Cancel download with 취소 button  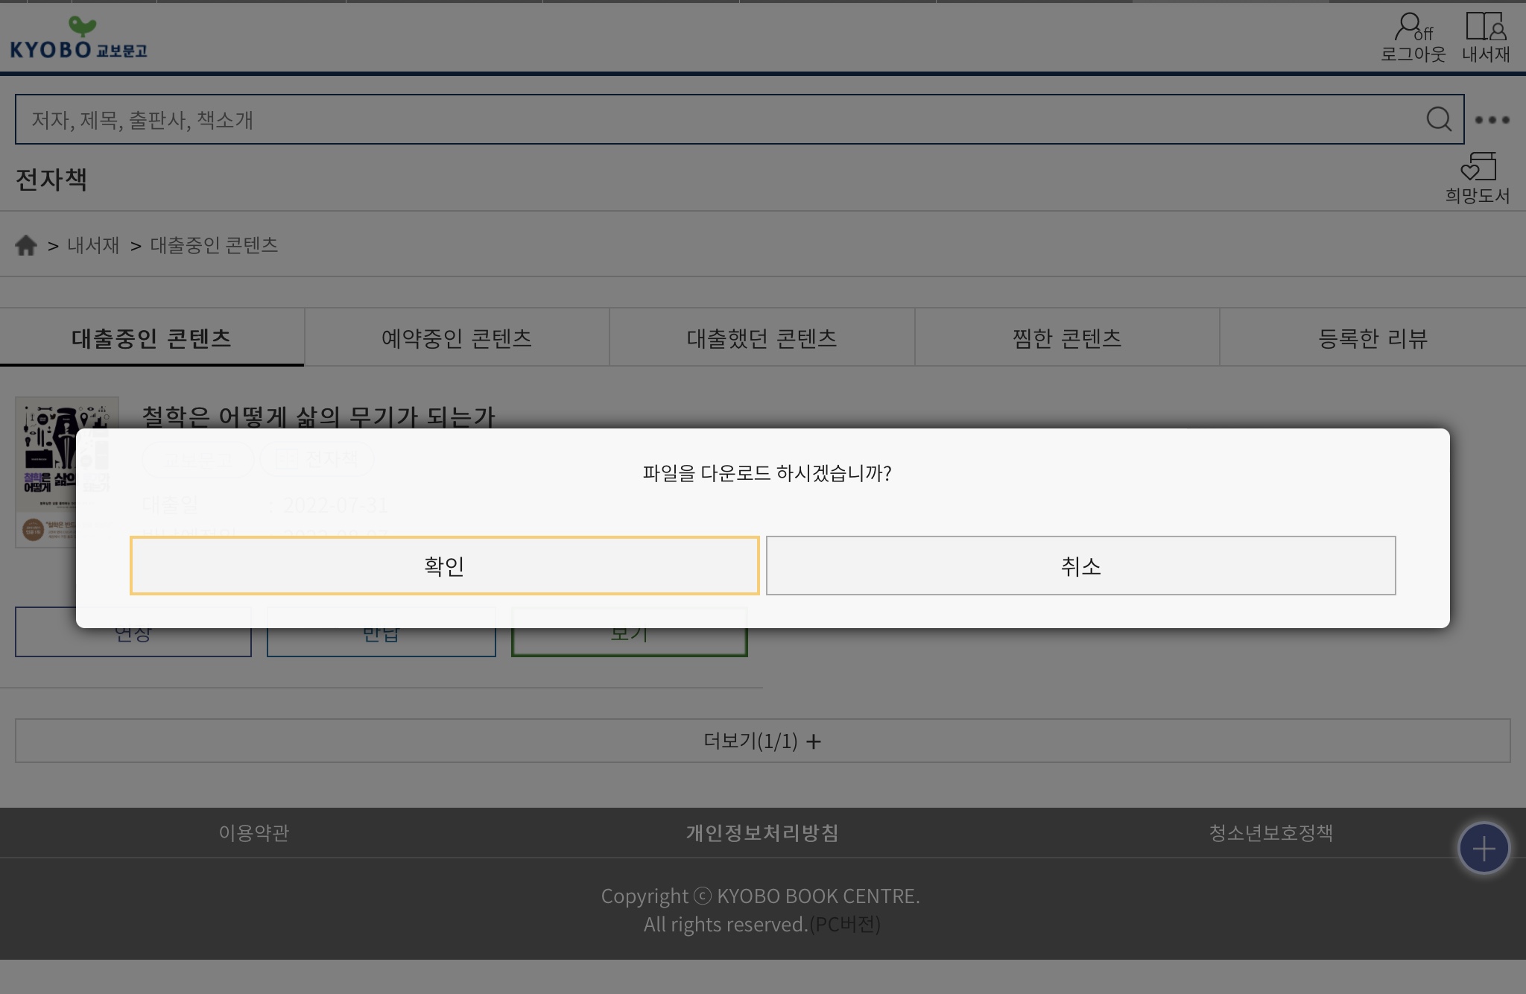pos(1080,566)
